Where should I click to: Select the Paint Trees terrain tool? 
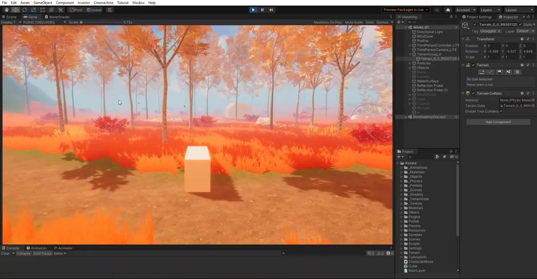click(x=499, y=72)
